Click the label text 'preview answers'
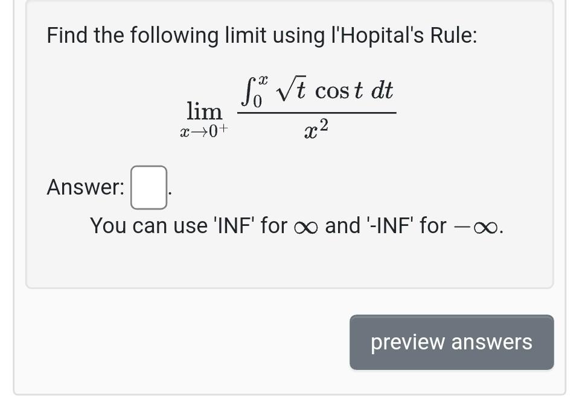This screenshot has height=397, width=588. coord(451,342)
